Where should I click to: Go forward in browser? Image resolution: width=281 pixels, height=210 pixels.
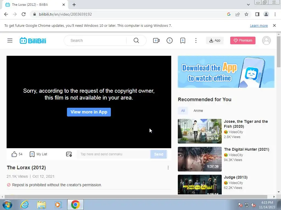tap(15, 14)
